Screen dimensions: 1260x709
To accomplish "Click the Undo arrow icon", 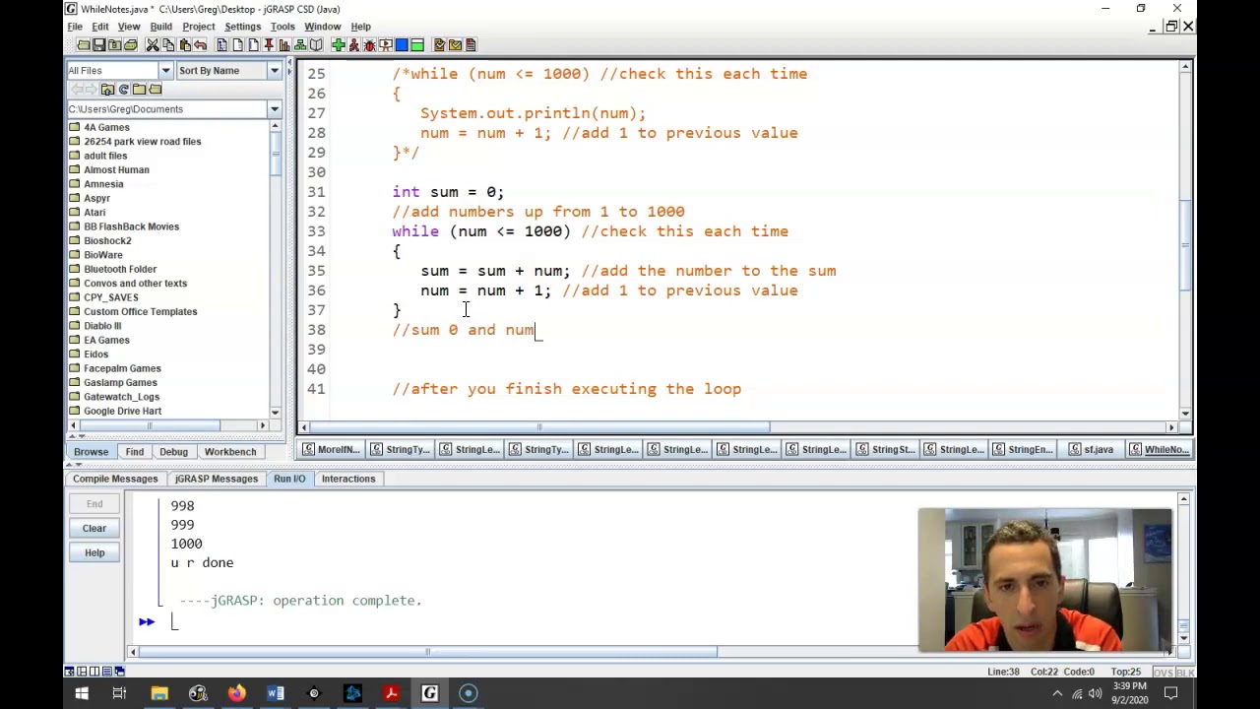I will 200,44.
